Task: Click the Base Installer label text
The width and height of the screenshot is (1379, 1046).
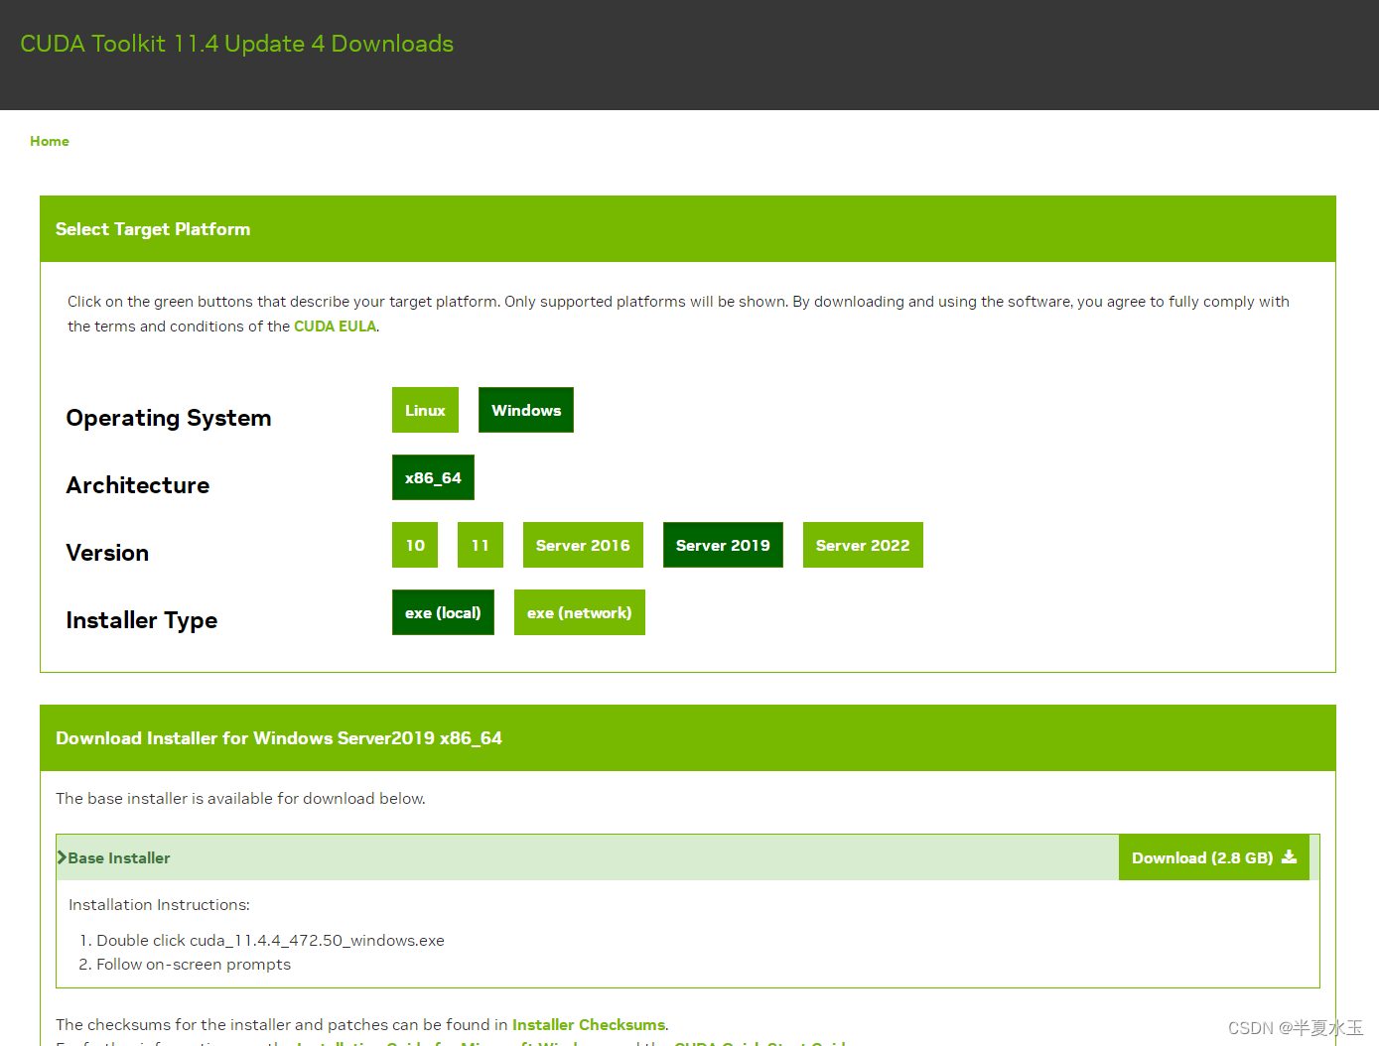Action: click(x=119, y=858)
